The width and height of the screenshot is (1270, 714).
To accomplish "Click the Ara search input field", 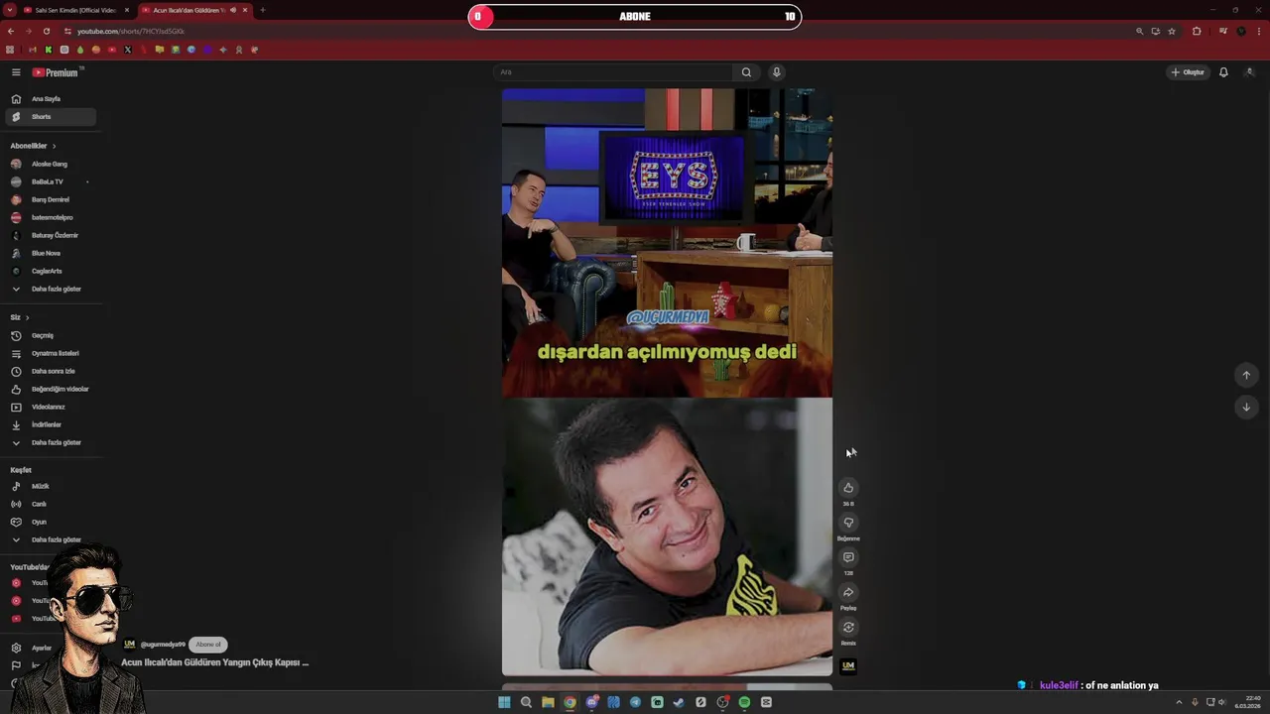I will pyautogui.click(x=613, y=72).
